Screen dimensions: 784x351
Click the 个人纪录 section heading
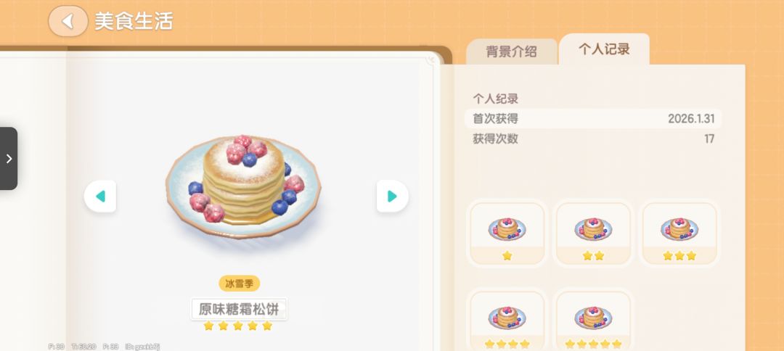pyautogui.click(x=496, y=99)
